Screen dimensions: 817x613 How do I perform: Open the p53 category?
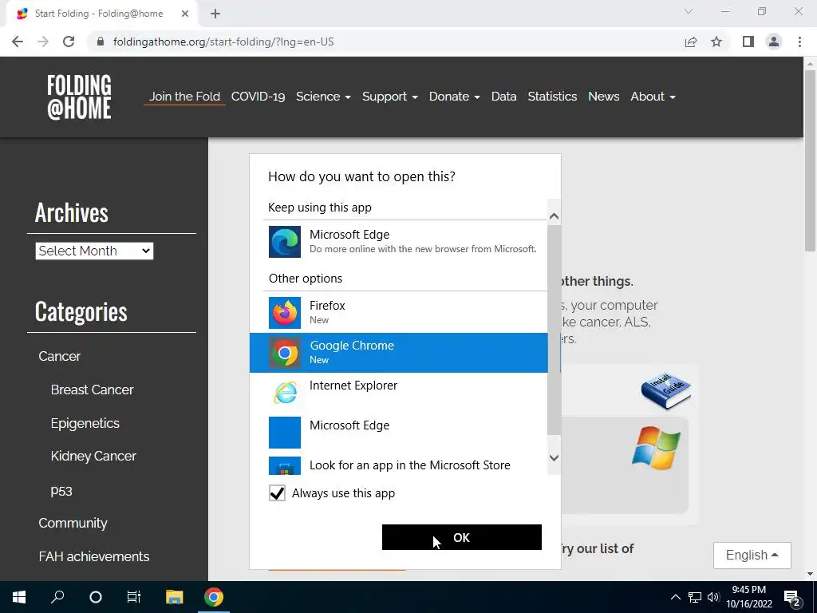tap(61, 491)
